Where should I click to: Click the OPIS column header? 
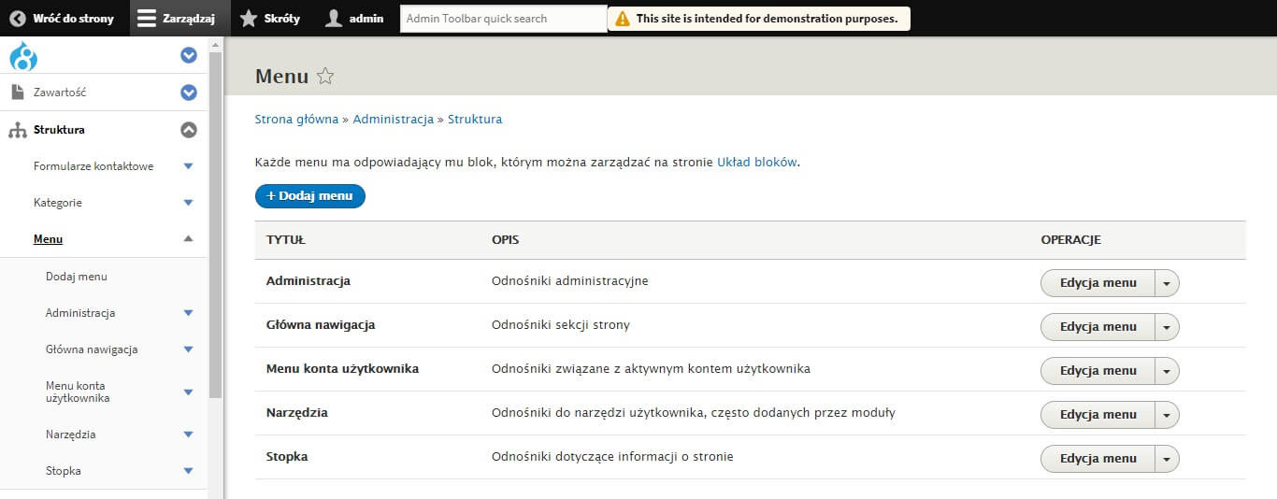click(x=505, y=240)
